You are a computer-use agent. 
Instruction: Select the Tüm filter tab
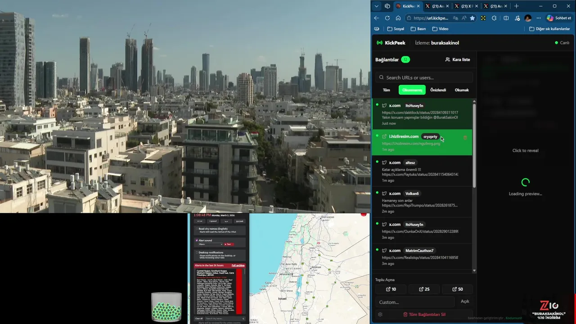click(386, 90)
